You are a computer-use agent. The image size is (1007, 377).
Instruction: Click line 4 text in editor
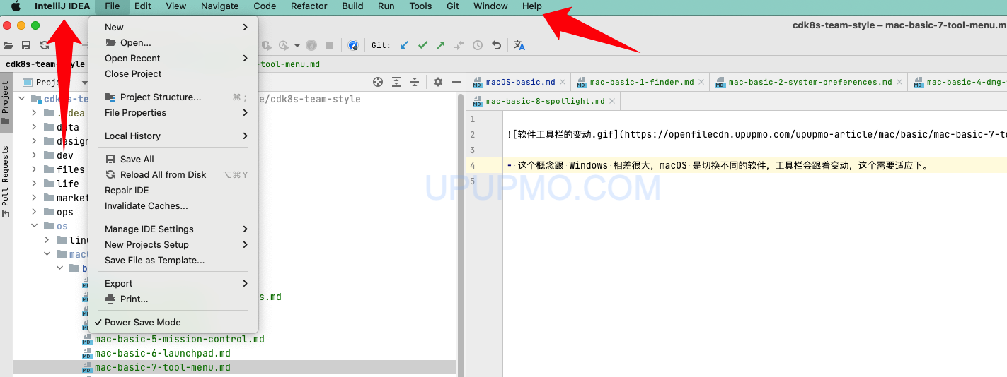click(718, 166)
